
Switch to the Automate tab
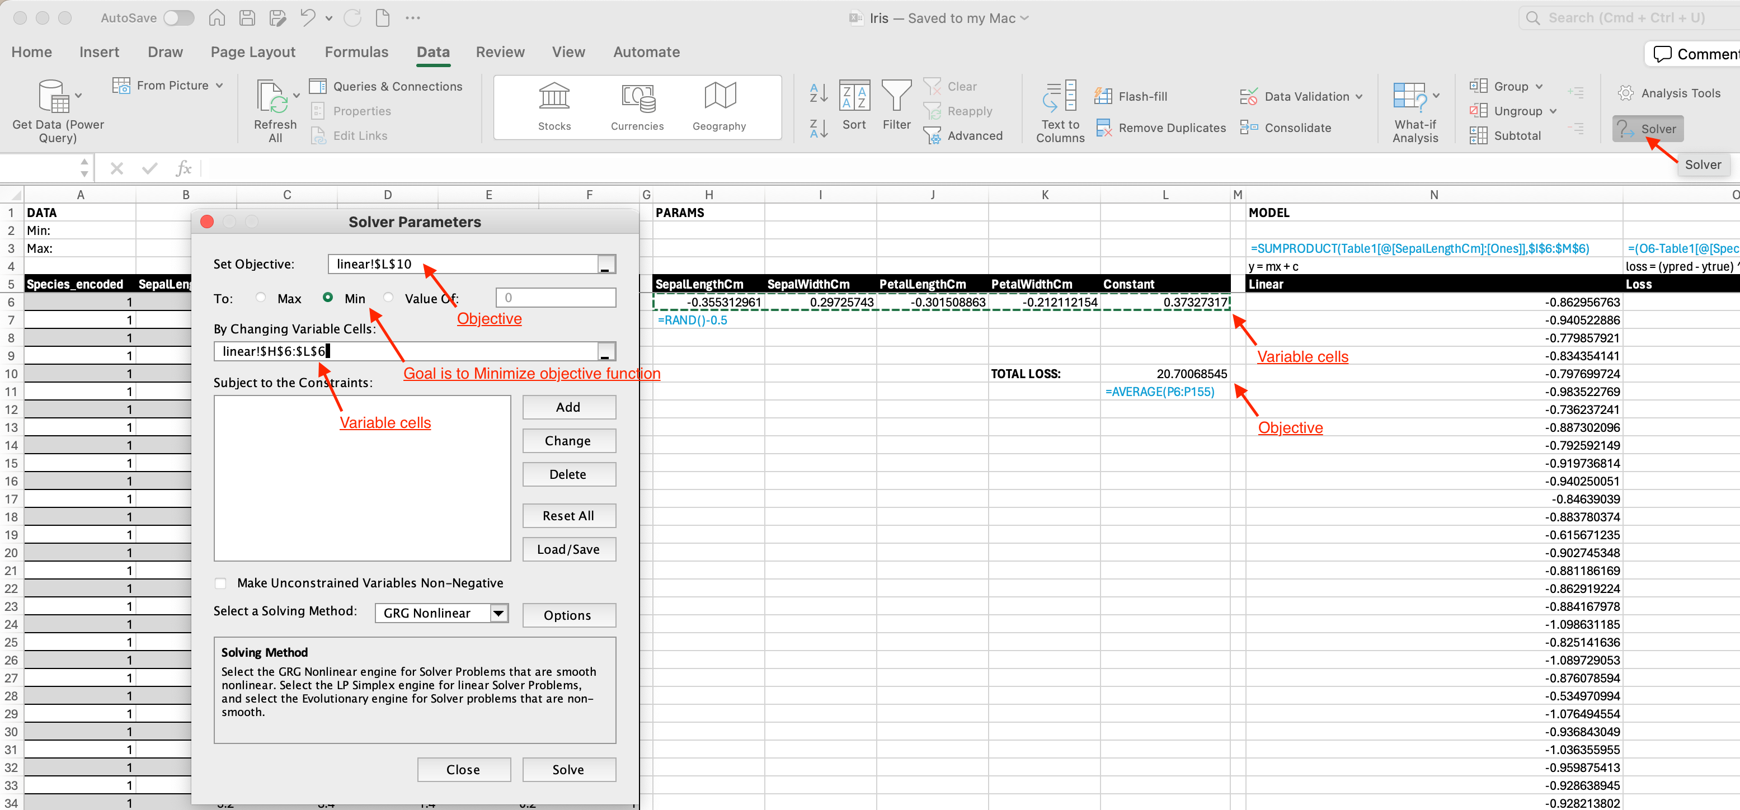[646, 52]
